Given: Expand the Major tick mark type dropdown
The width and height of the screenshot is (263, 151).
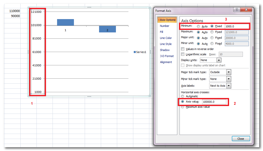Looking at the screenshot, I should (229, 72).
